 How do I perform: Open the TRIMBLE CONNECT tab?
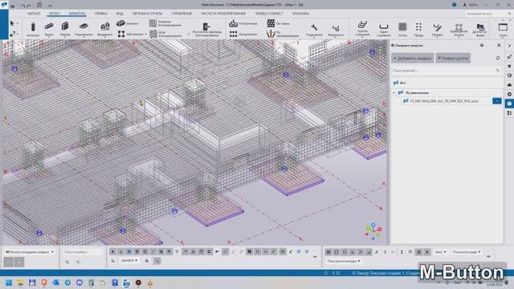[269, 14]
